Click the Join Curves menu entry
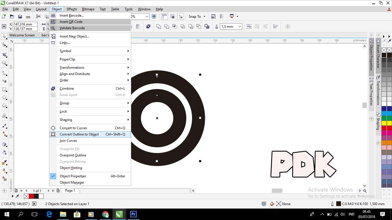Image resolution: width=392 pixels, height=220 pixels. (90, 141)
